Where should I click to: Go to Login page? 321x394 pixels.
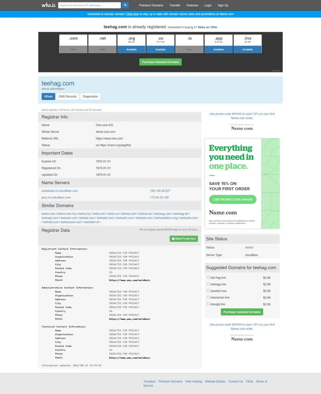tap(208, 5)
